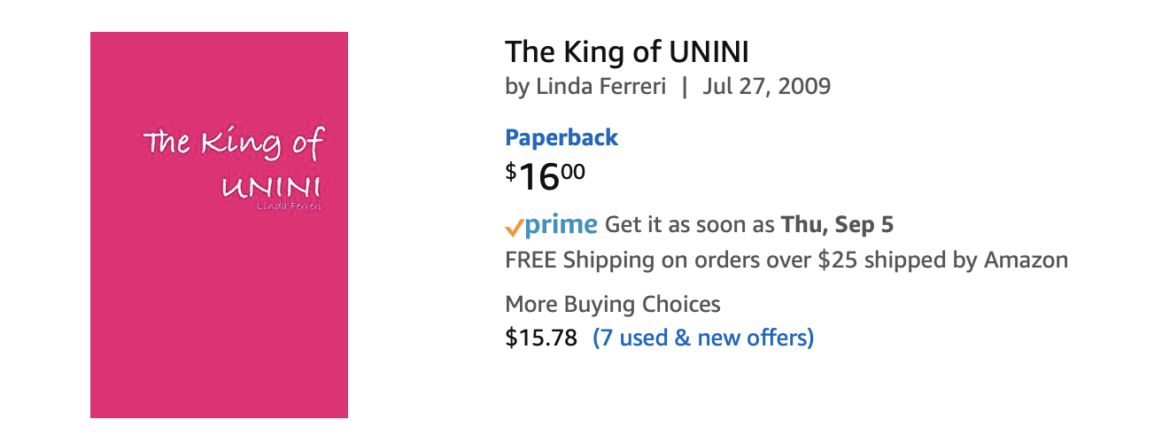This screenshot has width=1162, height=443.
Task: Open the pink book cover thumbnail
Action: point(219,225)
